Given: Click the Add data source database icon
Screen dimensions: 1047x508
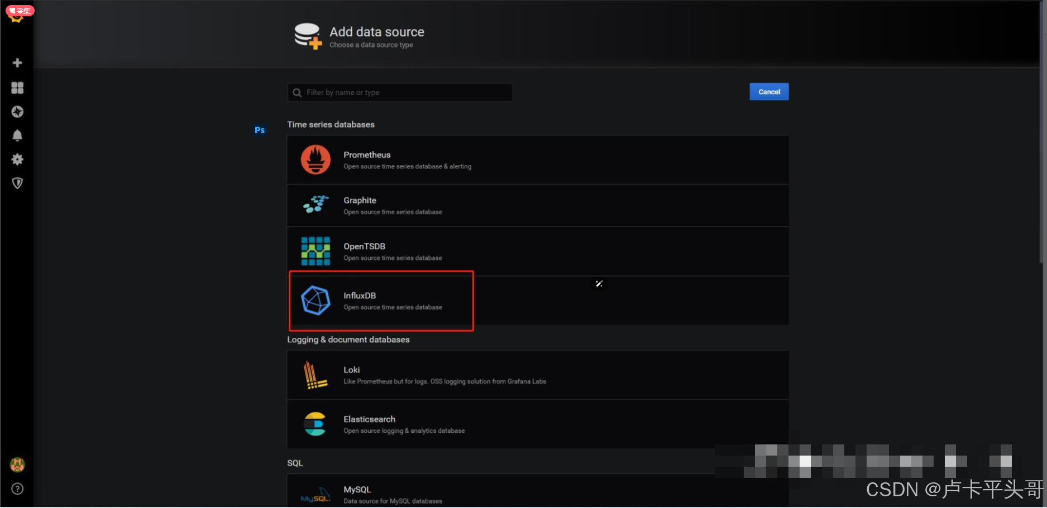Looking at the screenshot, I should 308,36.
